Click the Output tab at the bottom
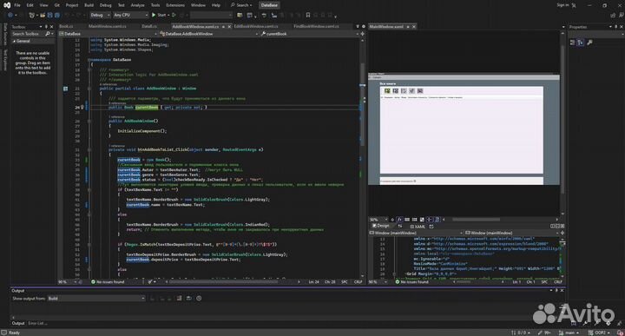 click(x=18, y=323)
